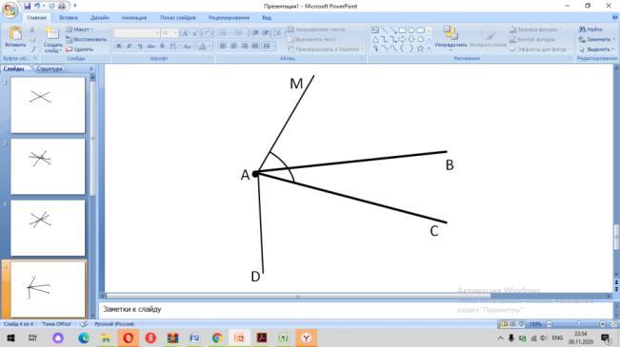This screenshot has height=347, width=620.
Task: Save presentation from quick access toolbar
Action: (x=27, y=6)
